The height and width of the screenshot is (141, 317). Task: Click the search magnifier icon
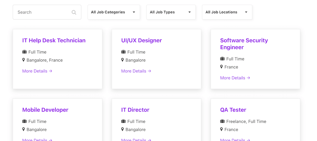[x=74, y=12]
